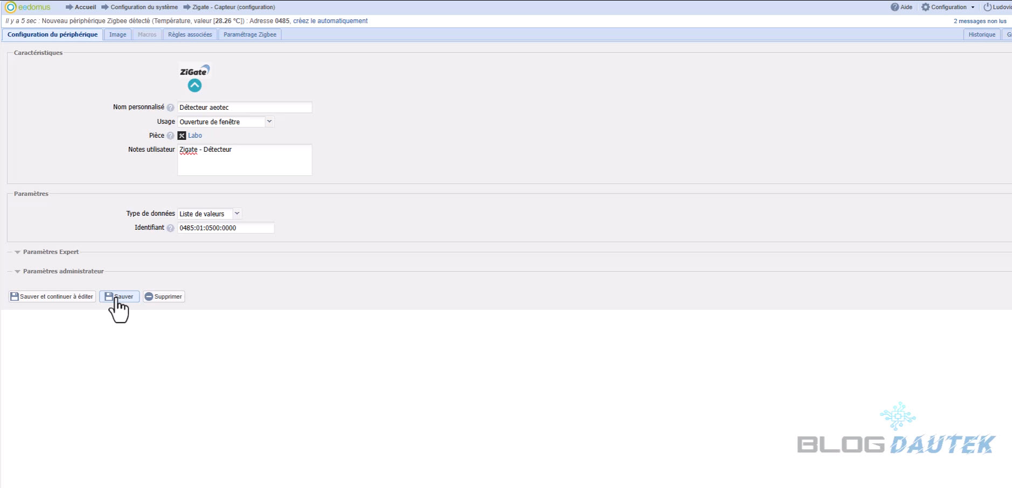Expand the Paramètres administrateur section
Viewport: 1012px width, 488px height.
click(63, 271)
